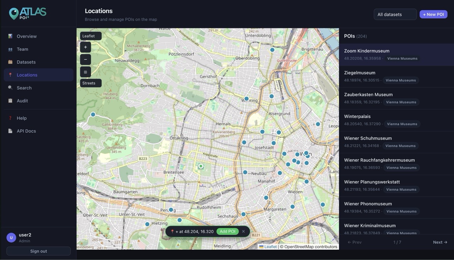Select Wiener Planungswerkstatt entry

pyautogui.click(x=397, y=186)
